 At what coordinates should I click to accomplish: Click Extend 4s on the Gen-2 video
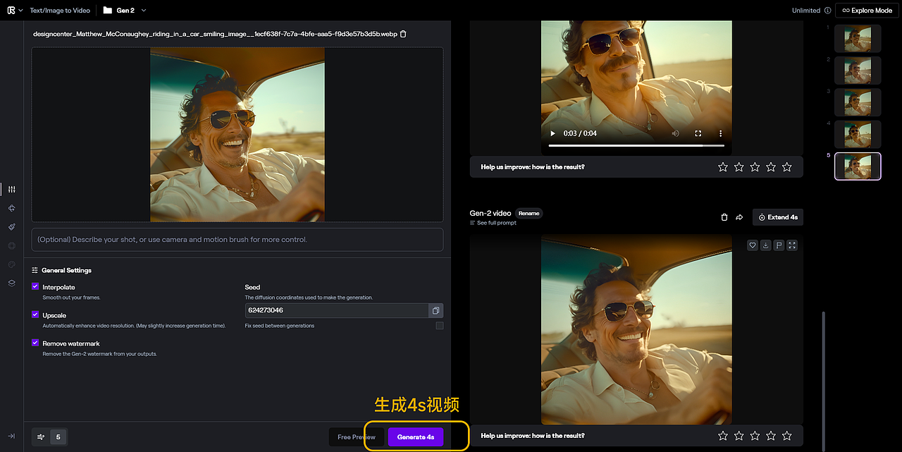click(778, 217)
